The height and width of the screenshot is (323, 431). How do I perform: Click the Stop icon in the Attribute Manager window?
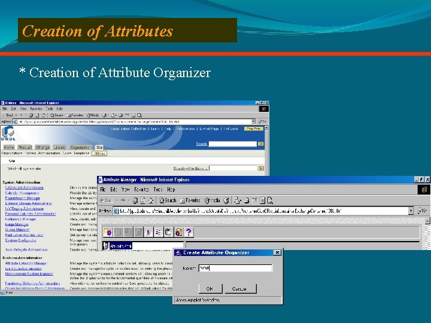(x=135, y=200)
